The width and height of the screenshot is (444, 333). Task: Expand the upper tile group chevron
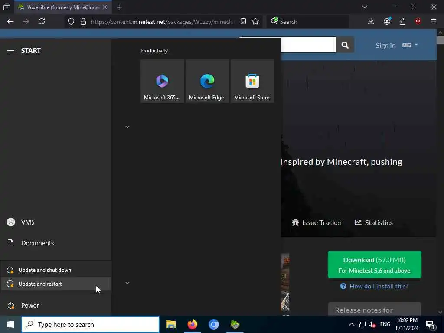point(127,127)
